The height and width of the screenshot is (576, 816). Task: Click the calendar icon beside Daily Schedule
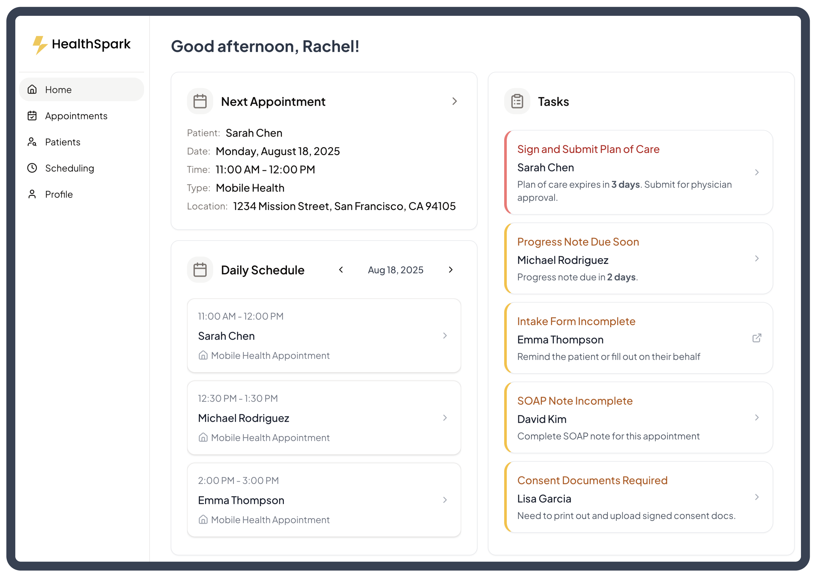(x=200, y=270)
